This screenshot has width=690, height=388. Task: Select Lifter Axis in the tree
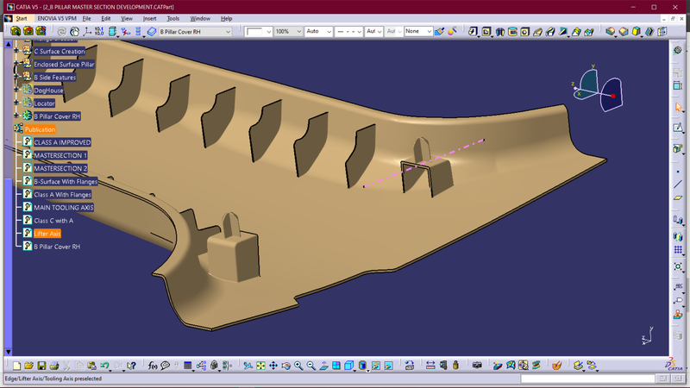[x=47, y=234]
